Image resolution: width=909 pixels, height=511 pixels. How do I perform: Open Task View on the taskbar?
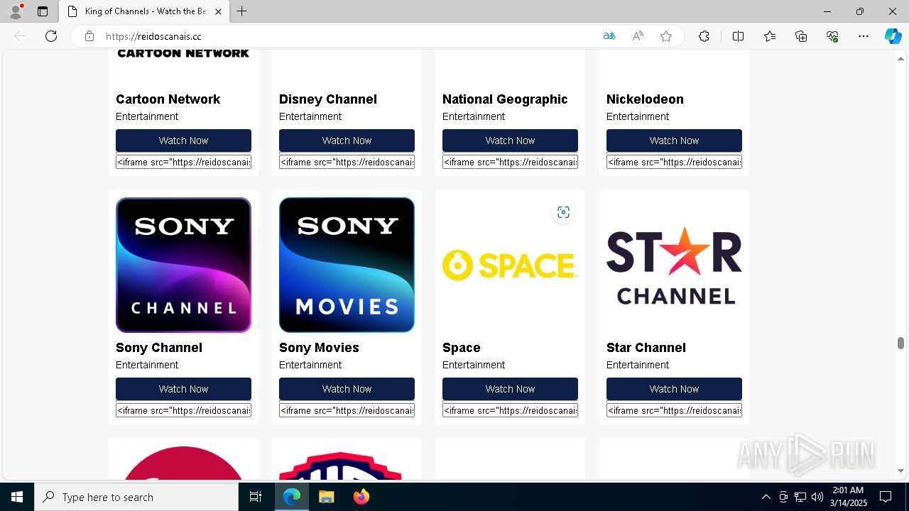[256, 497]
